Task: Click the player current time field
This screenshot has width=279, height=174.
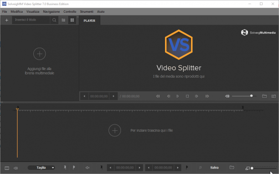Action: pyautogui.click(x=99, y=96)
